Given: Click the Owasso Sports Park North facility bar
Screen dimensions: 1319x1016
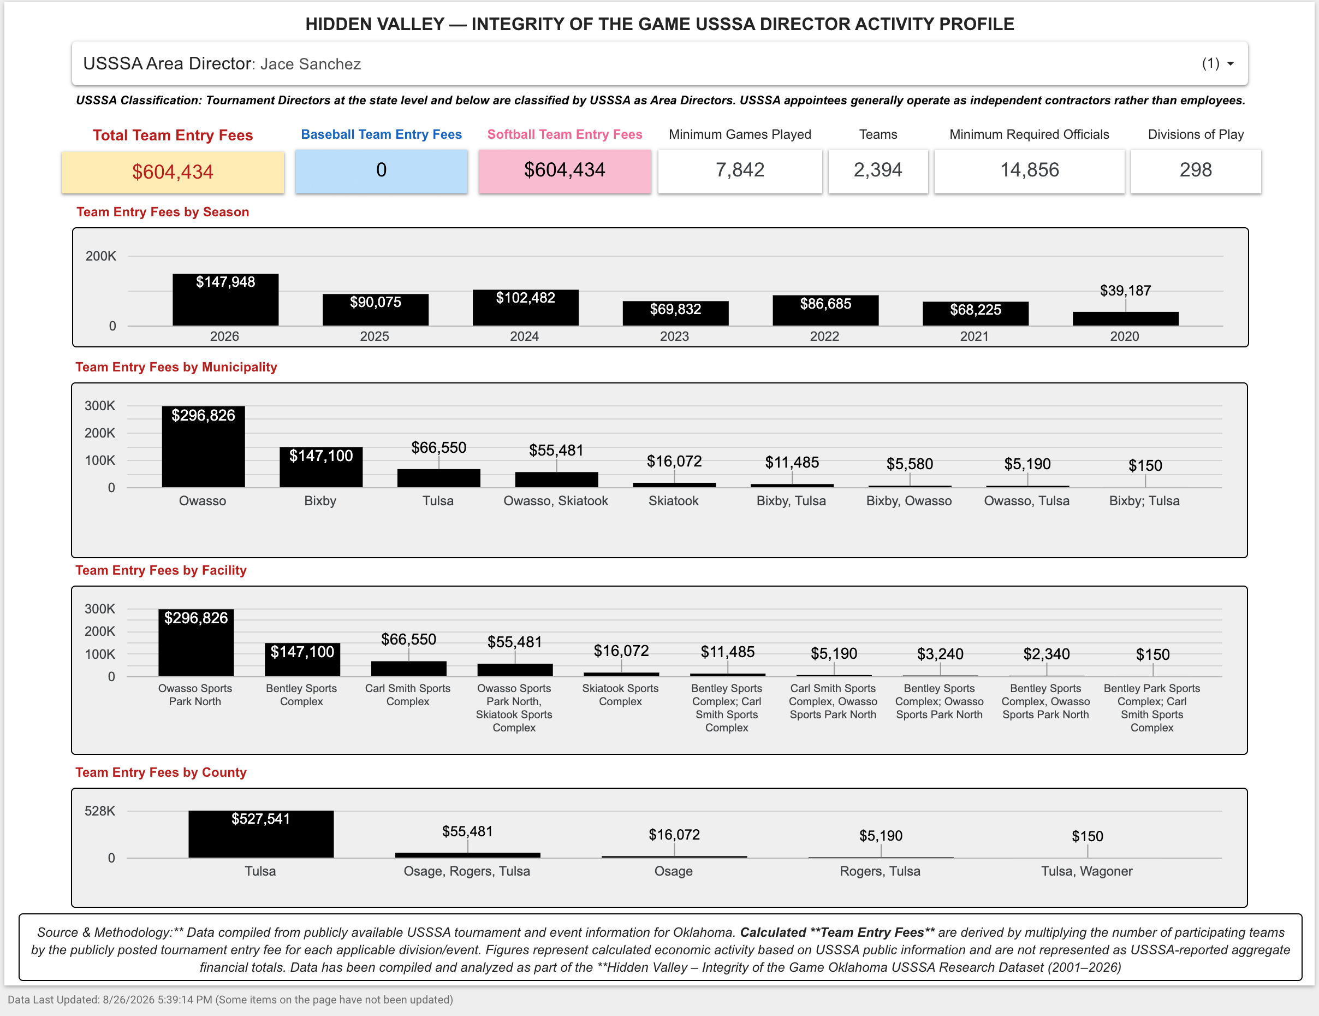Looking at the screenshot, I should [195, 642].
